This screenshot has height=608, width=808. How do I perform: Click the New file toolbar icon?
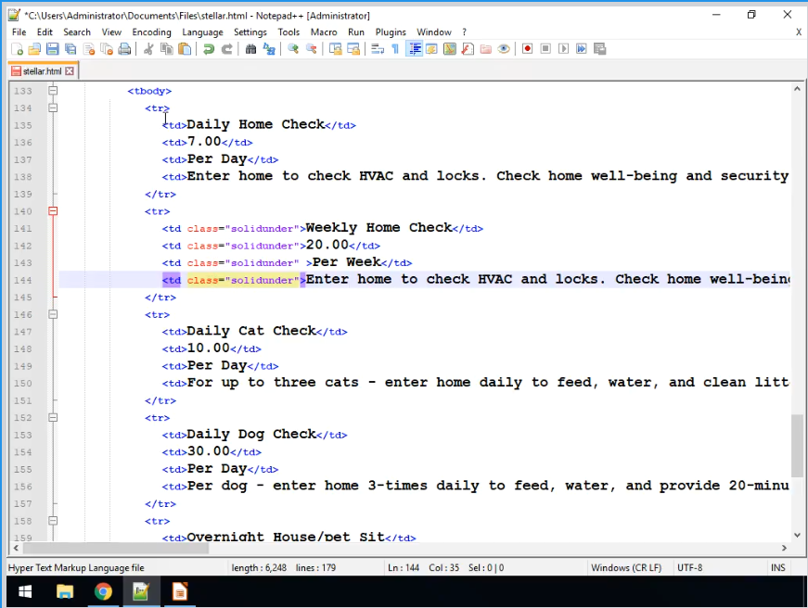coord(17,49)
